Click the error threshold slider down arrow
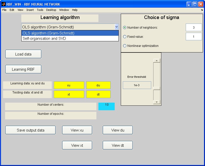 [157, 102]
